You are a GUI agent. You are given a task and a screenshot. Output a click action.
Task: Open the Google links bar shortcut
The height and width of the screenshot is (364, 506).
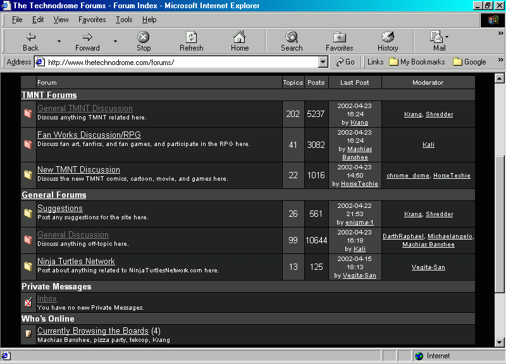point(469,62)
